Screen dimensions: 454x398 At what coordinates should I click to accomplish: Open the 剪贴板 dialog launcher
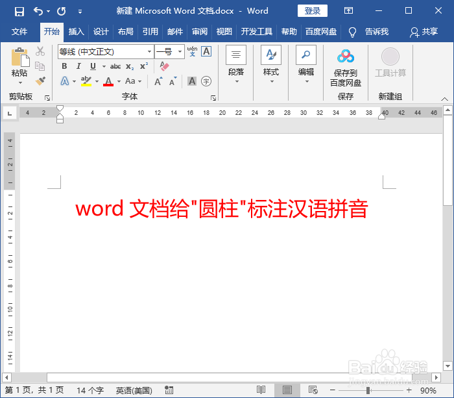tap(47, 98)
